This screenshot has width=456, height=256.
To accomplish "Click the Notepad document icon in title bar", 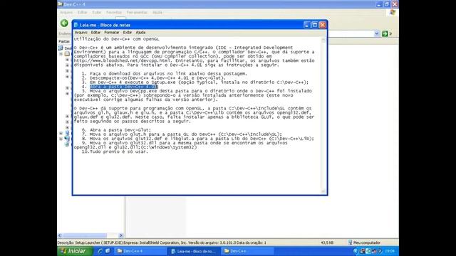I will click(x=76, y=25).
